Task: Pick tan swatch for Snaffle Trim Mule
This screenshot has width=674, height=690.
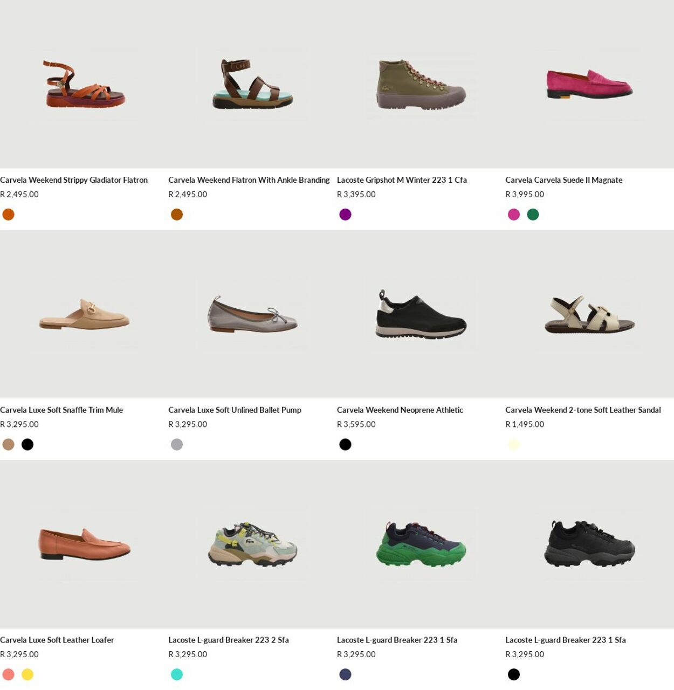Action: pos(8,444)
